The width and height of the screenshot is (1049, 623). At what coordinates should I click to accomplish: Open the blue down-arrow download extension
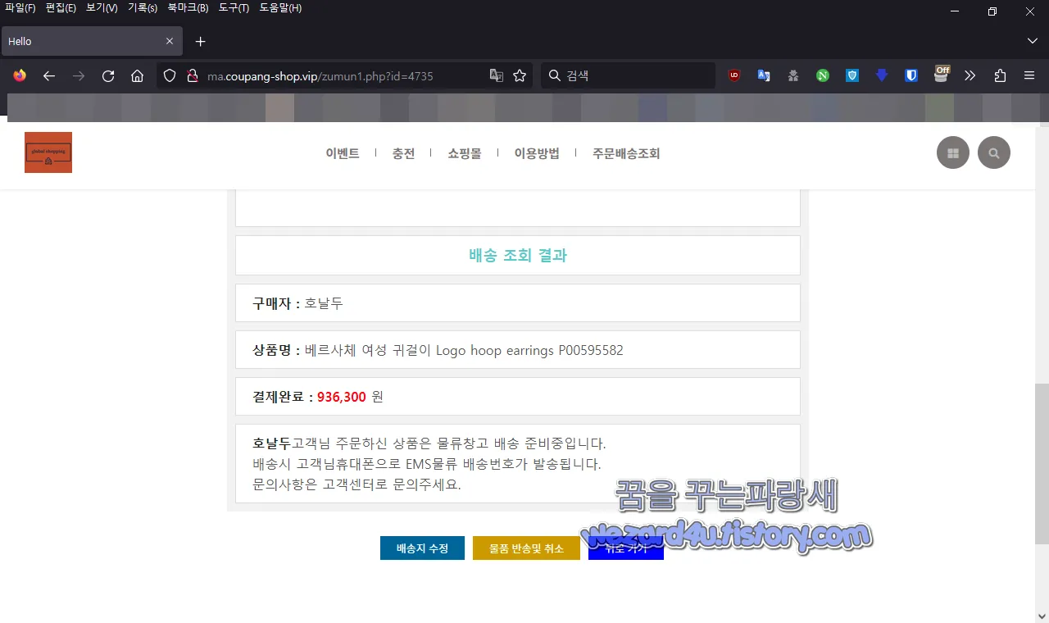tap(882, 75)
